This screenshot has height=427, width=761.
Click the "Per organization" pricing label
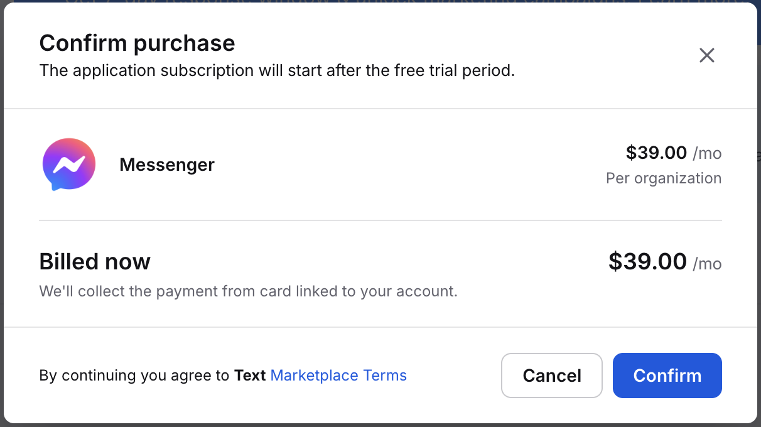click(663, 178)
